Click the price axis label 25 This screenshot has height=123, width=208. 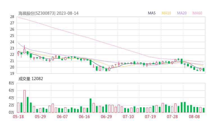pos(12,36)
